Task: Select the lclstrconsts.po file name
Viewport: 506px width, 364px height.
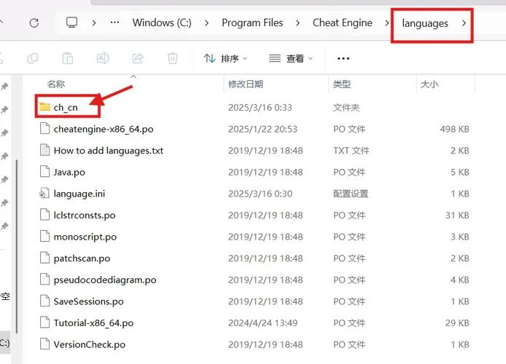Action: tap(85, 215)
